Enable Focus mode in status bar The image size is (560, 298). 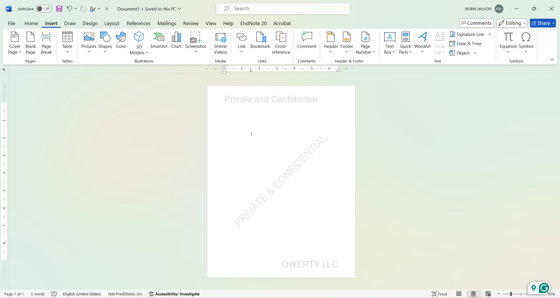tap(440, 294)
